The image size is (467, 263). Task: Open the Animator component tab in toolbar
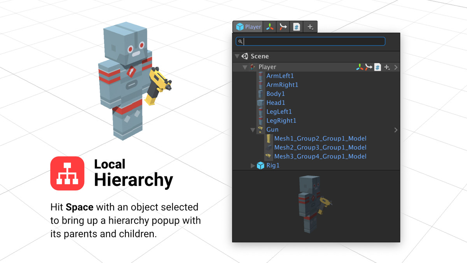point(283,27)
